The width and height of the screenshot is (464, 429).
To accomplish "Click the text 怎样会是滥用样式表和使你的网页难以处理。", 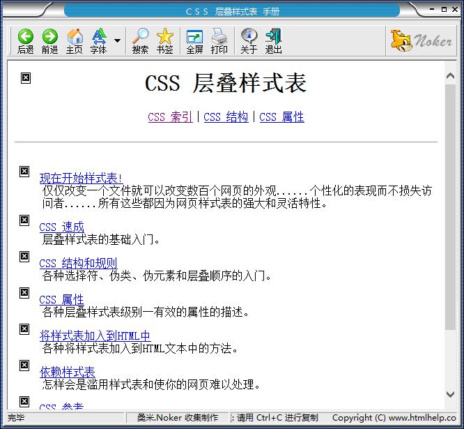I will [151, 384].
